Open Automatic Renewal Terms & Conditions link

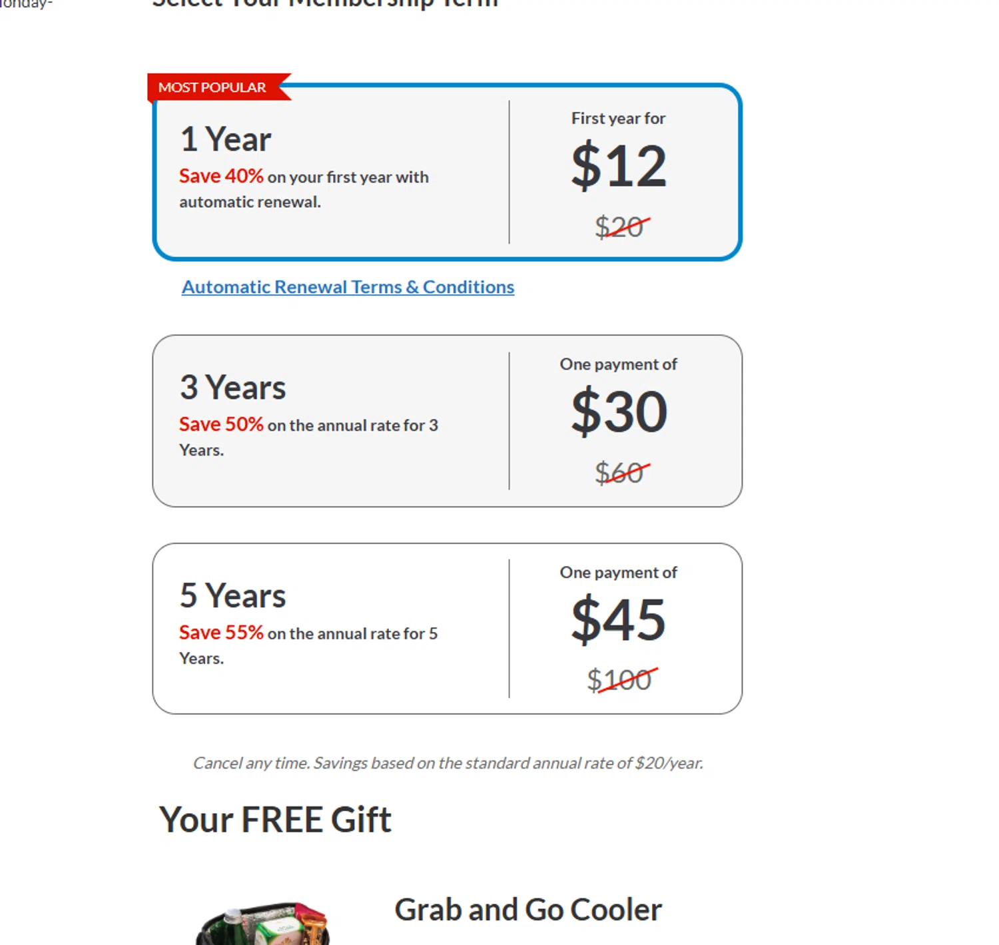(x=348, y=287)
